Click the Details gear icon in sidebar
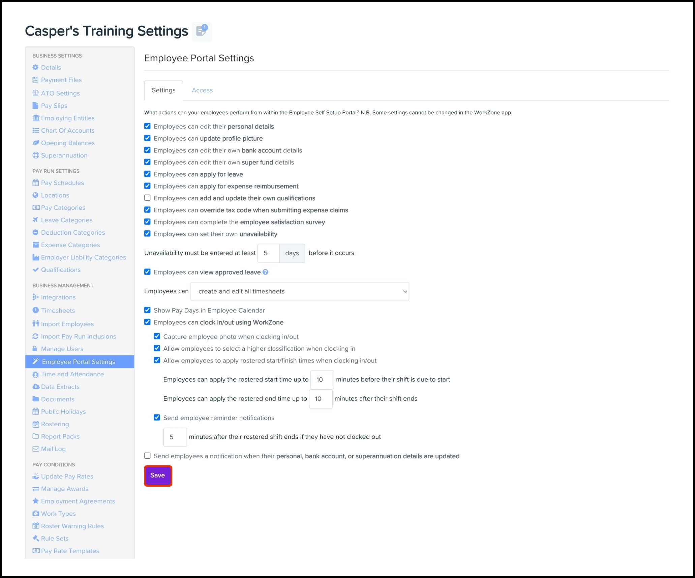This screenshot has height=578, width=695. click(35, 67)
